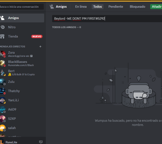The height and width of the screenshot is (144, 162).
Task: Open the Nitro page
Action: coord(22,27)
